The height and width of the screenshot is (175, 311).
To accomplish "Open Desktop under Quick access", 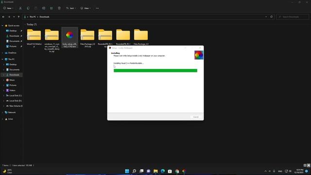I will pos(13,31).
